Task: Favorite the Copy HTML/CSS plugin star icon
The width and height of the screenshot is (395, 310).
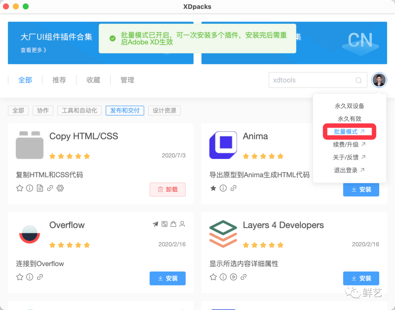Action: 20,188
